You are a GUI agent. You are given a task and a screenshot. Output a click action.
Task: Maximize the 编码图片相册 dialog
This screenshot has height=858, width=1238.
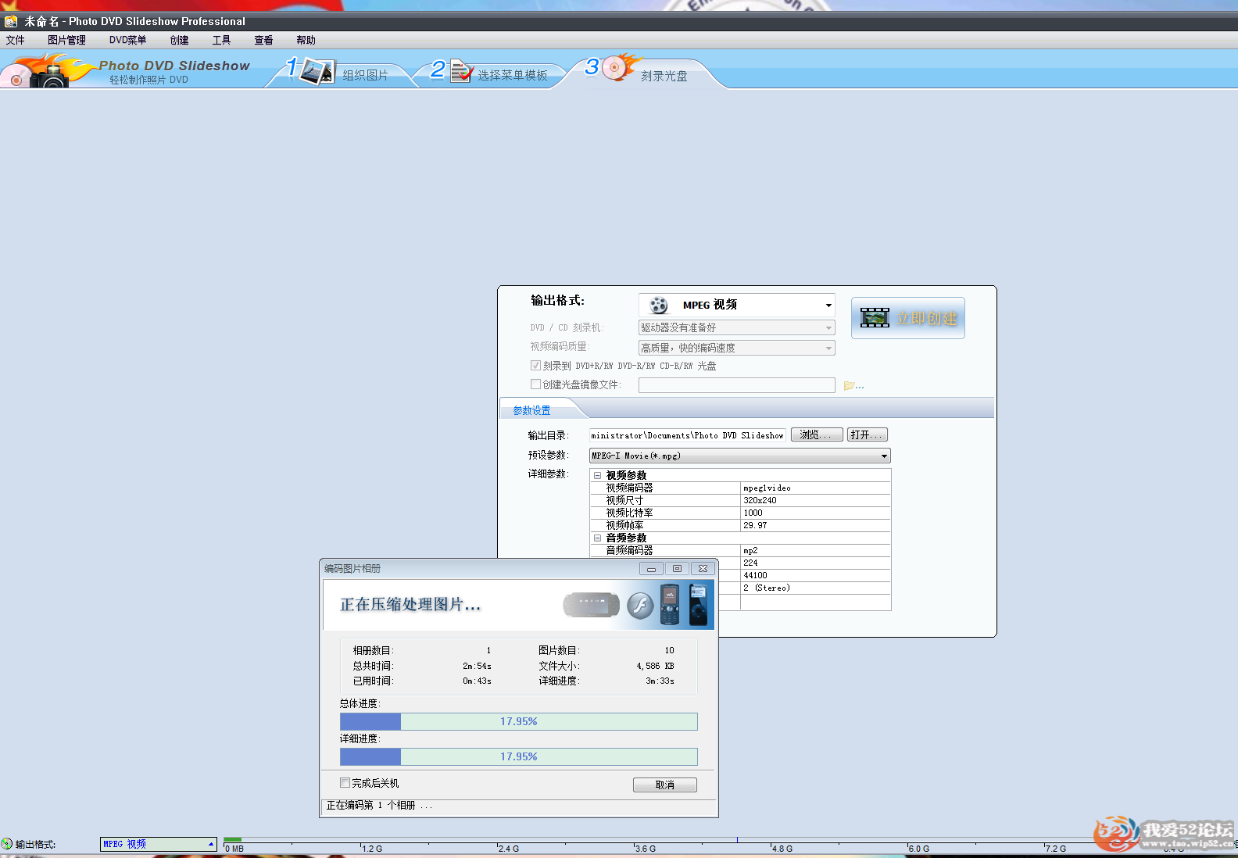coord(677,569)
